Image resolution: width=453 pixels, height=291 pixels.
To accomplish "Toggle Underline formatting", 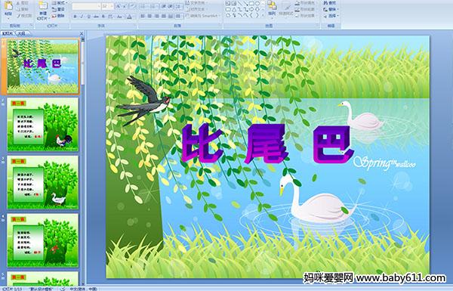I will [89, 17].
